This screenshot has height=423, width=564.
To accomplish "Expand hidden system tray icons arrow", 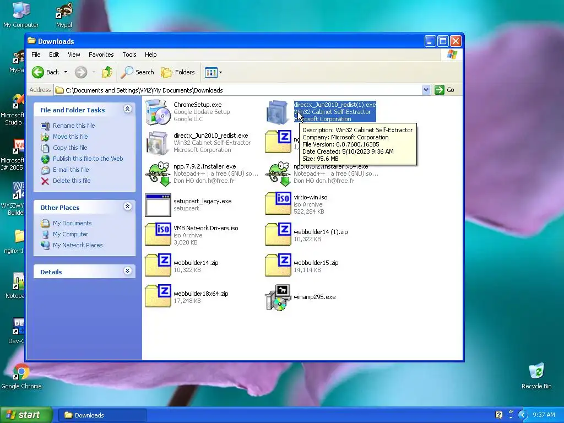I will tap(523, 415).
